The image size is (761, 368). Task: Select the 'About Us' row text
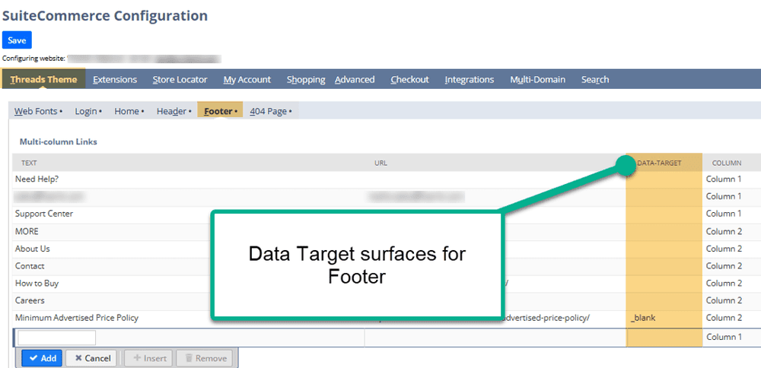pyautogui.click(x=33, y=248)
